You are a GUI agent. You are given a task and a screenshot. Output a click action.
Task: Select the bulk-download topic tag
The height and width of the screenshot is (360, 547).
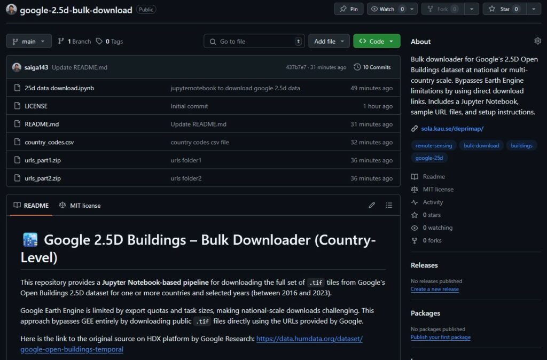(x=481, y=145)
